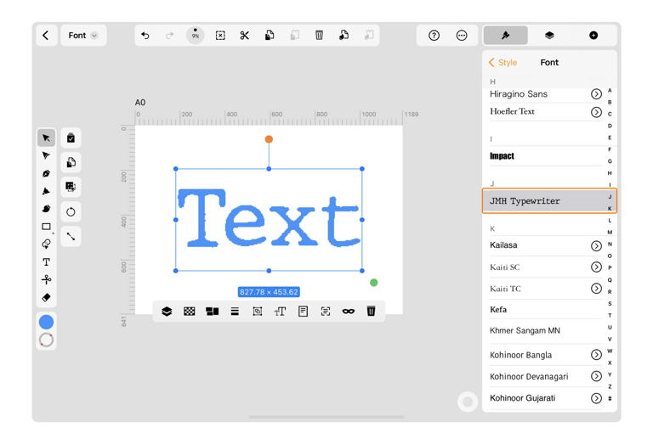Viewport: 653px width, 444px height.
Task: Switch to the Style inspector tab
Action: (x=505, y=36)
